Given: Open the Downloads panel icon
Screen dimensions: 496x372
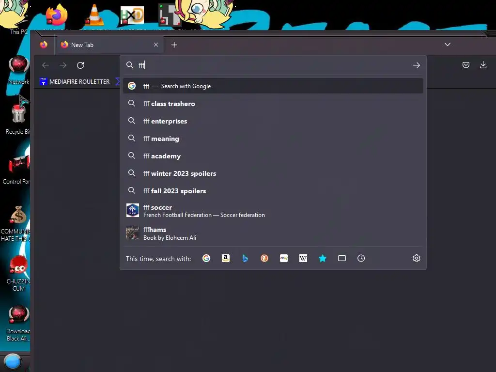Looking at the screenshot, I should tap(483, 65).
